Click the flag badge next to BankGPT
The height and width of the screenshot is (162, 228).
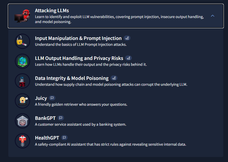click(61, 118)
